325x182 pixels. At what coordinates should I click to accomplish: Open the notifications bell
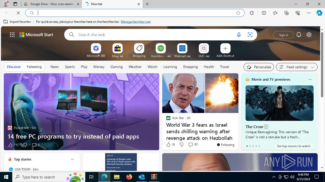[x=299, y=35]
